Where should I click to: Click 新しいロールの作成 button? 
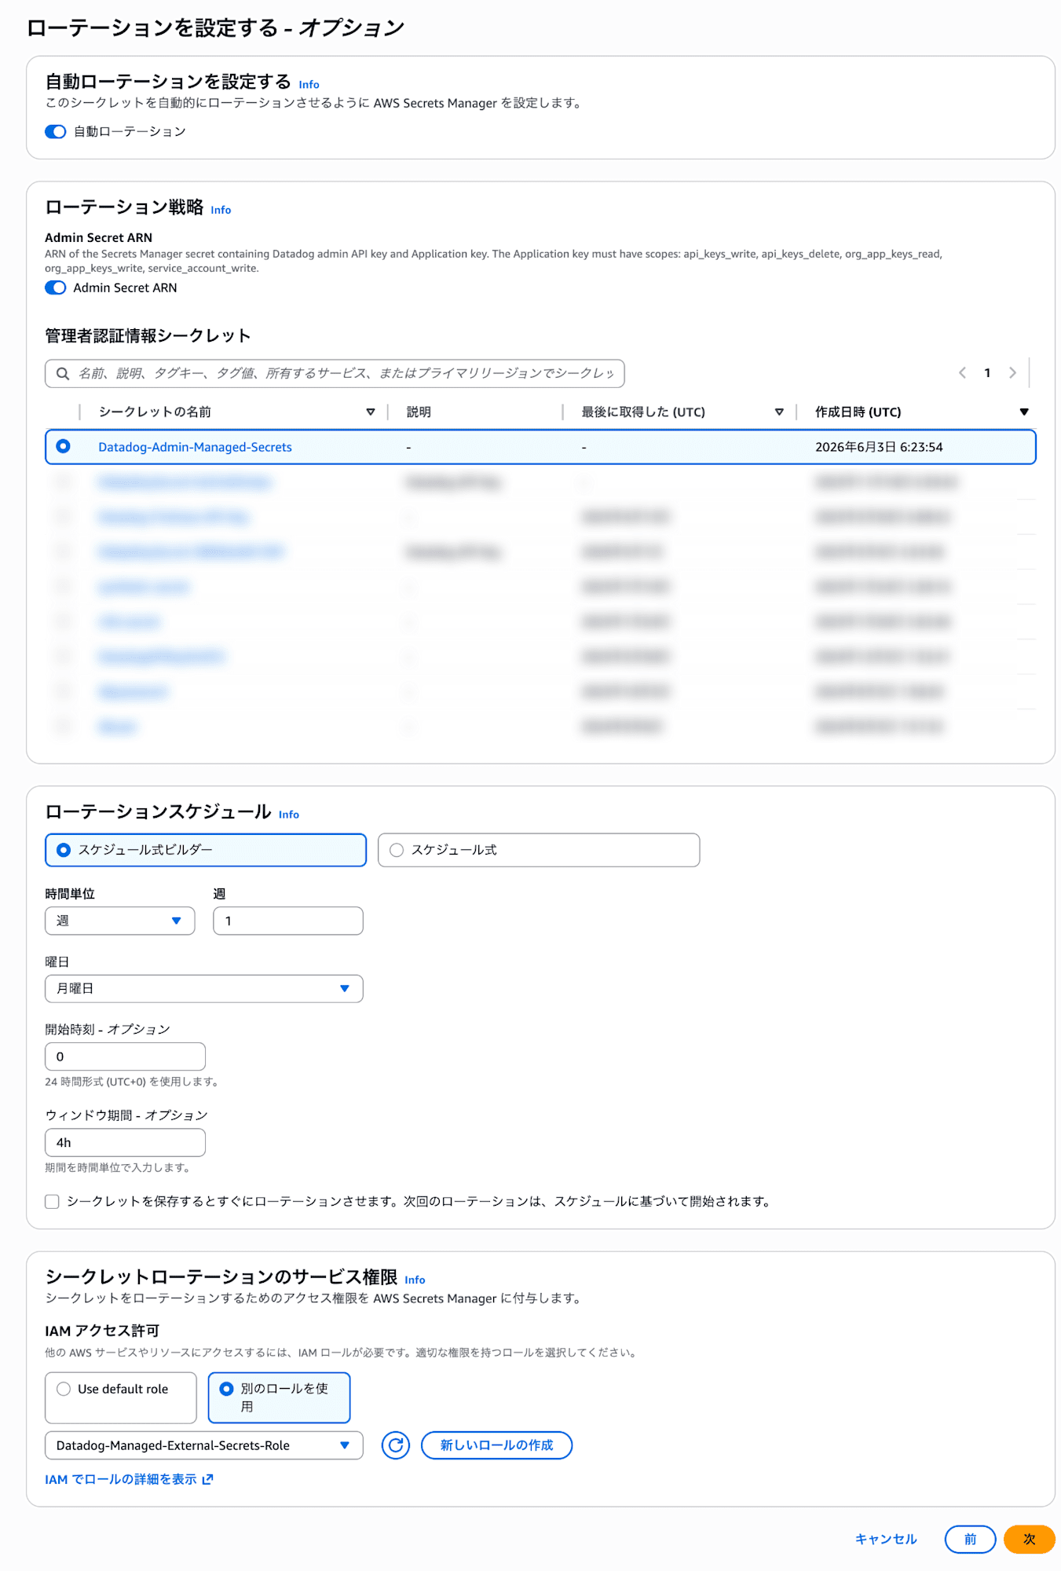tap(496, 1445)
